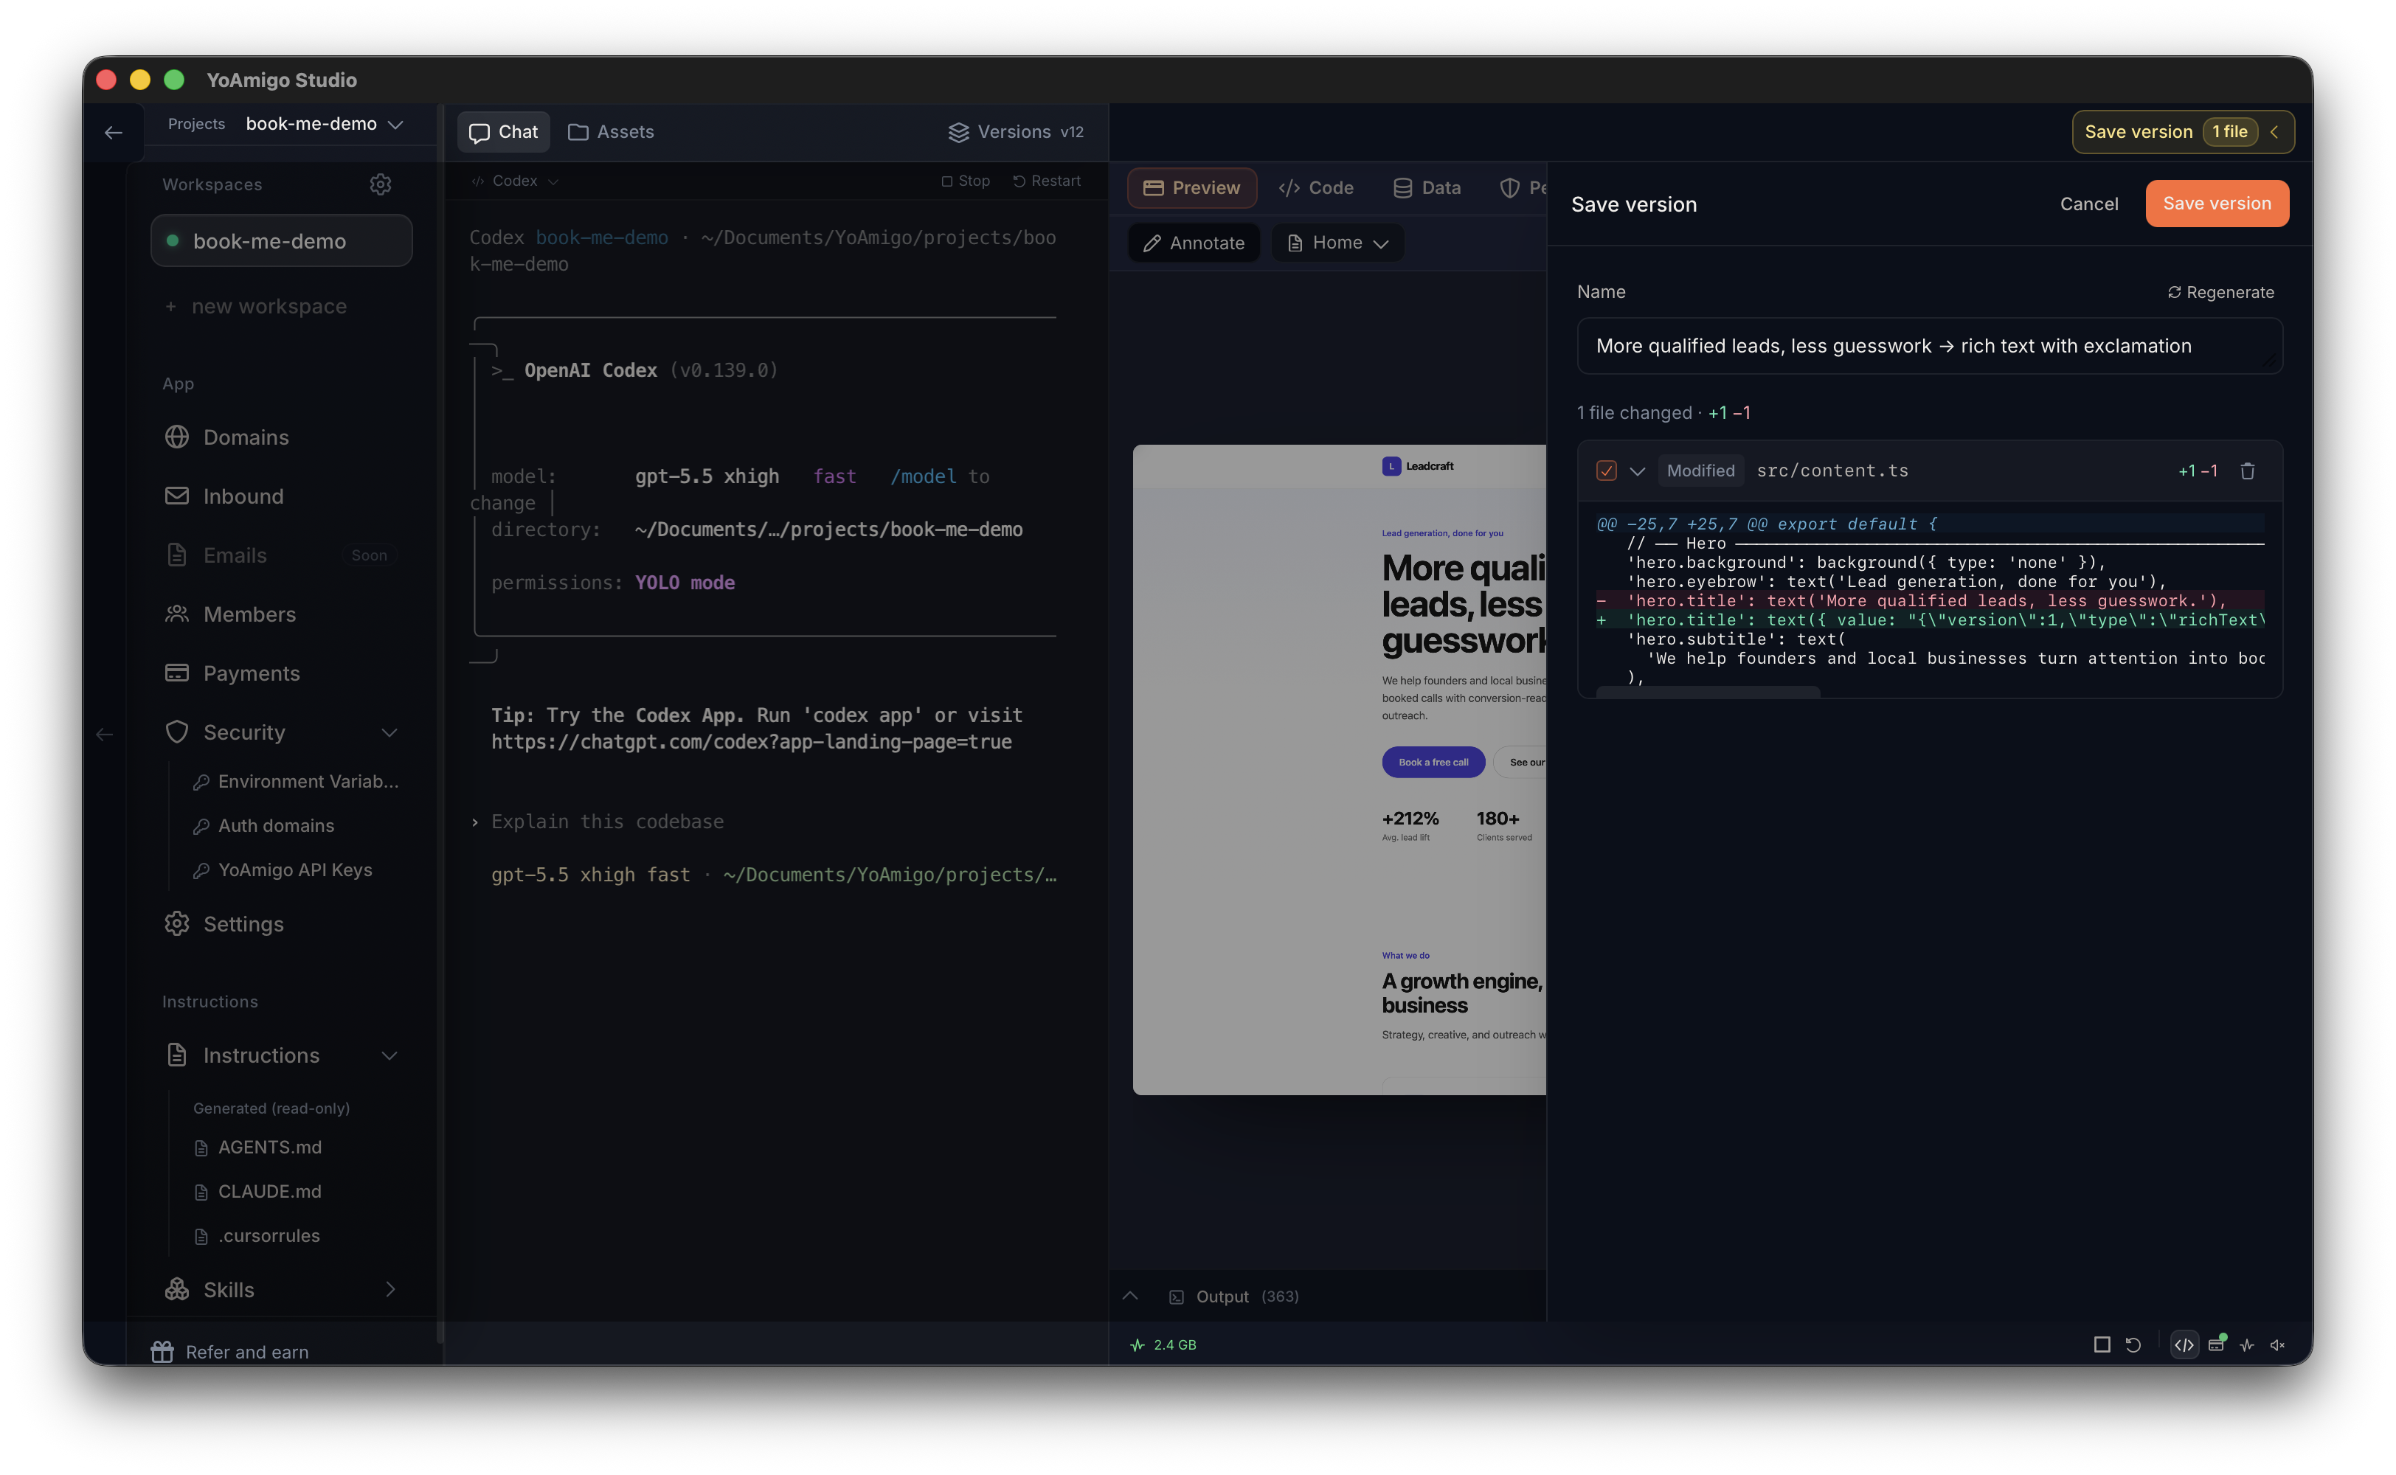
Task: Add a new workspace
Action: pyautogui.click(x=255, y=306)
